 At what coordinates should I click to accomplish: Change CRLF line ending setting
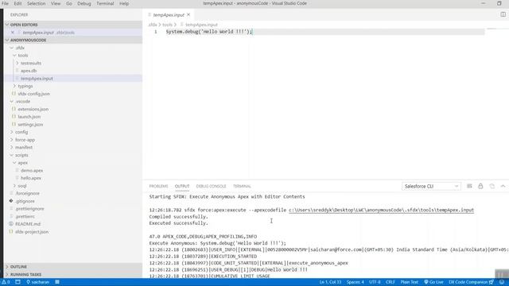coord(390,282)
